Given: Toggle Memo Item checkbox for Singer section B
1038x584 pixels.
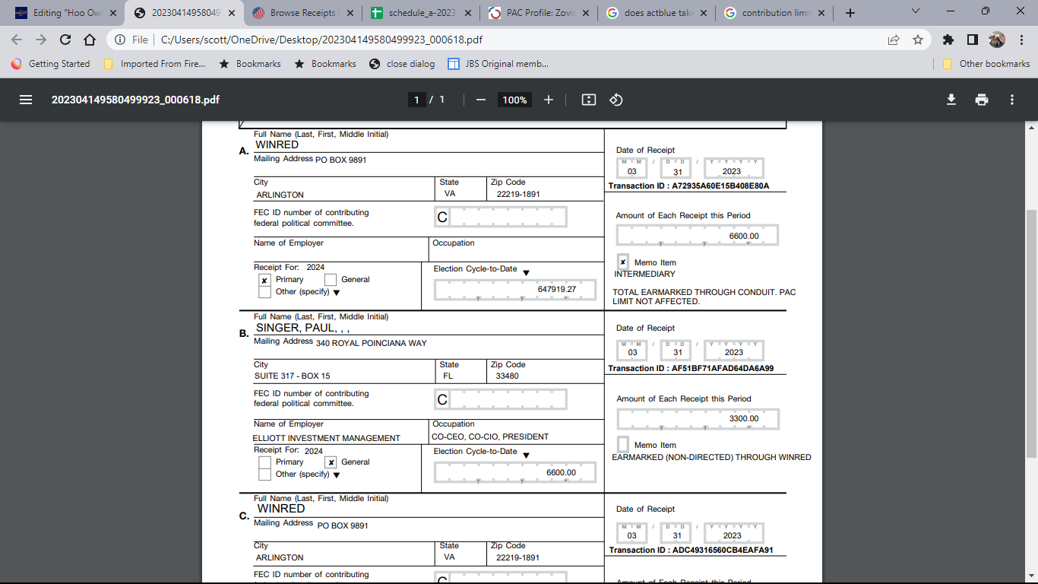Looking at the screenshot, I should 623,444.
